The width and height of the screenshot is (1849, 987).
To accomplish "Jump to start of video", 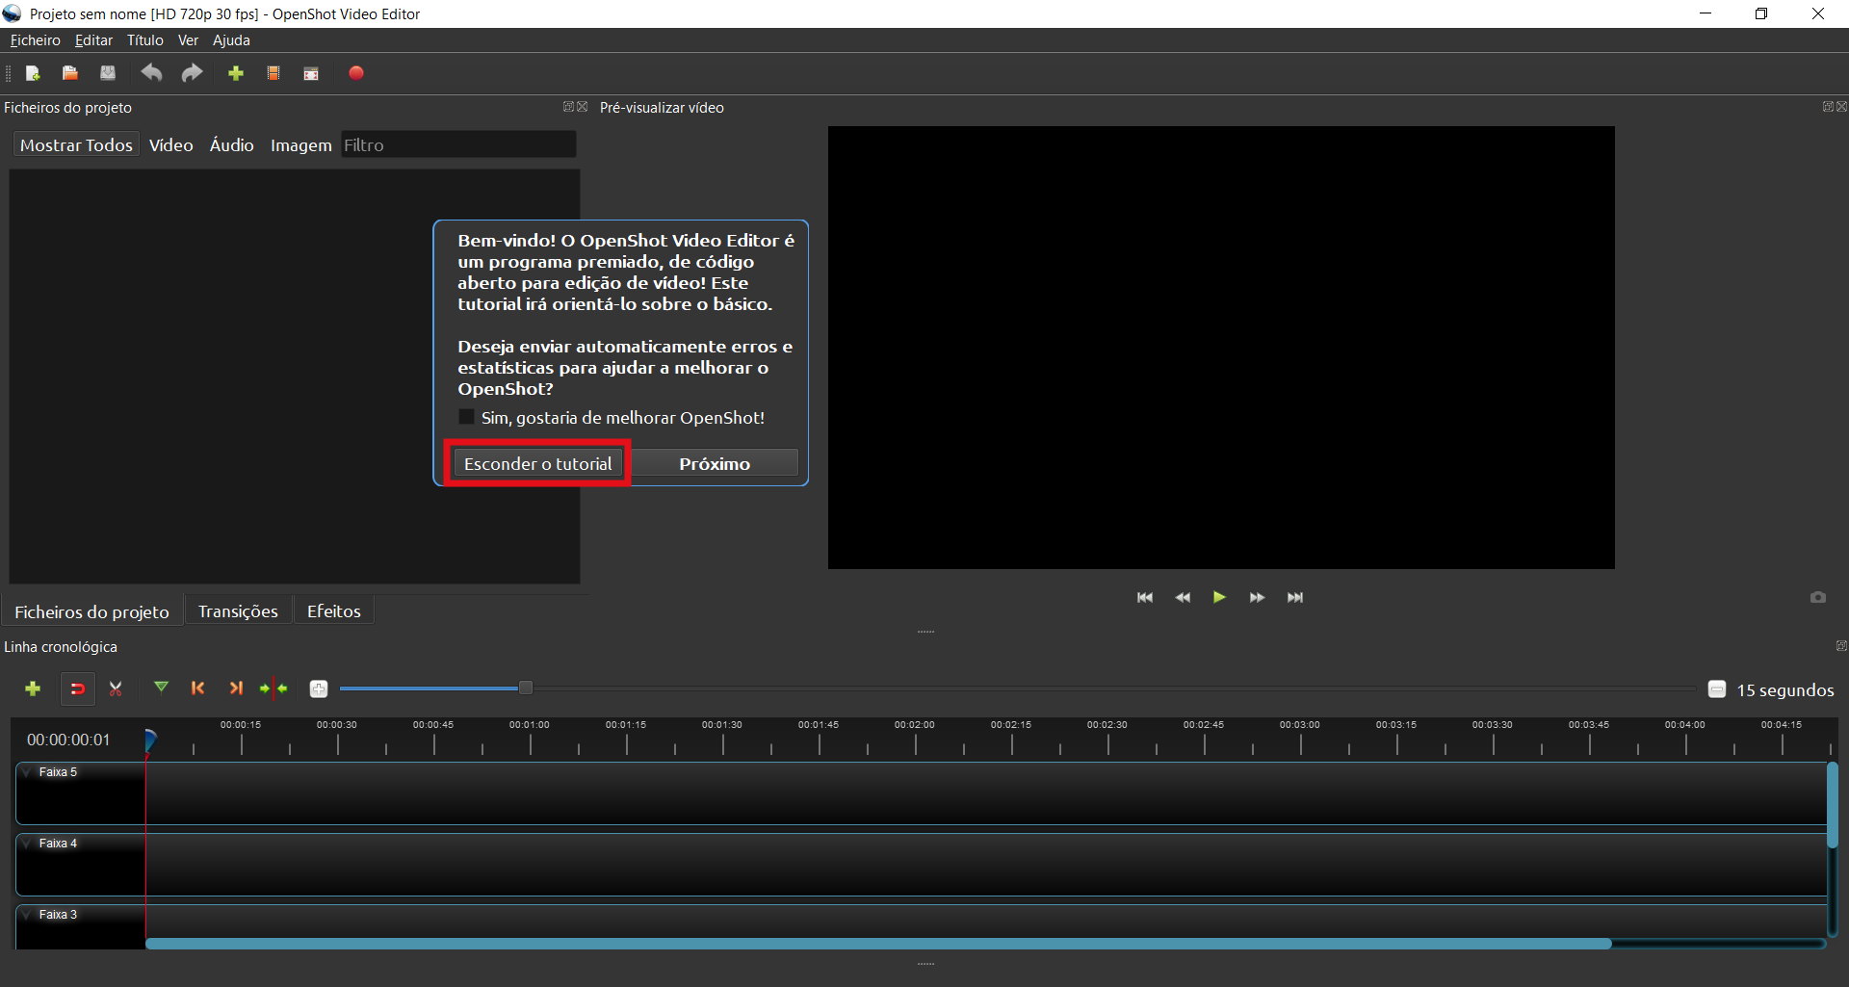I will pyautogui.click(x=1144, y=597).
